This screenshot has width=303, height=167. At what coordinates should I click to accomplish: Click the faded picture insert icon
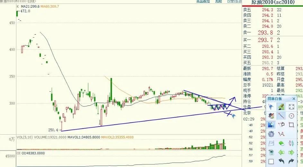271,143
